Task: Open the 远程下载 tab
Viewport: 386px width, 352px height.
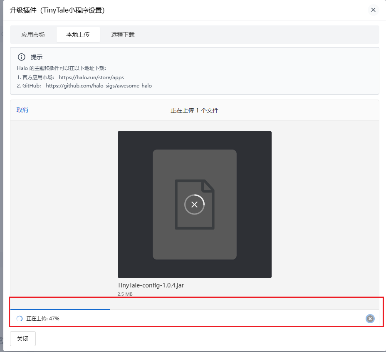Action: click(x=123, y=35)
